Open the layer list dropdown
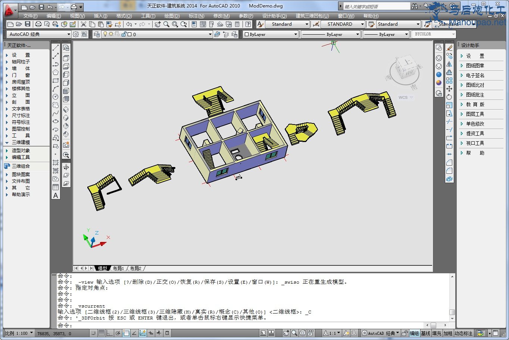509x340 pixels. [x=156, y=34]
